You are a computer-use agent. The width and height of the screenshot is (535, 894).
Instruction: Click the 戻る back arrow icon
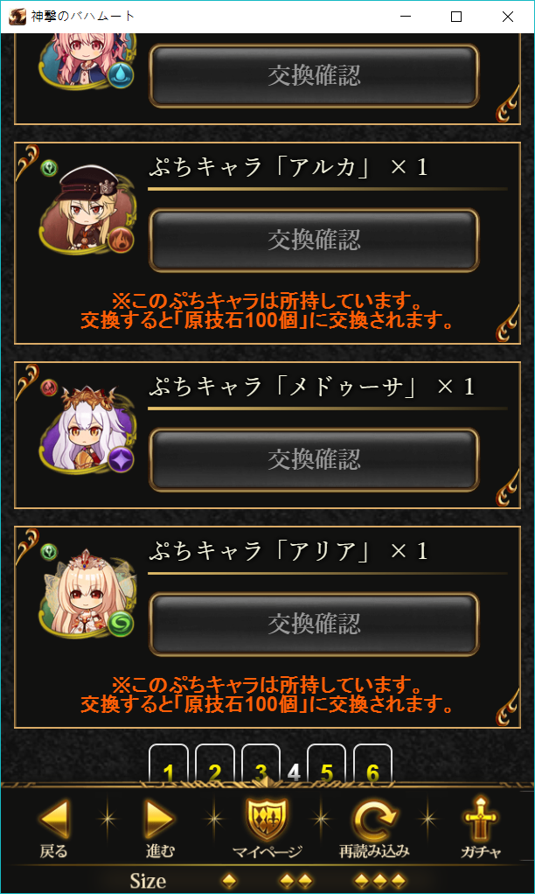click(55, 819)
